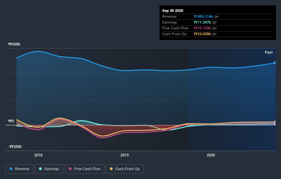Click the Past label in chart

[x=269, y=52]
